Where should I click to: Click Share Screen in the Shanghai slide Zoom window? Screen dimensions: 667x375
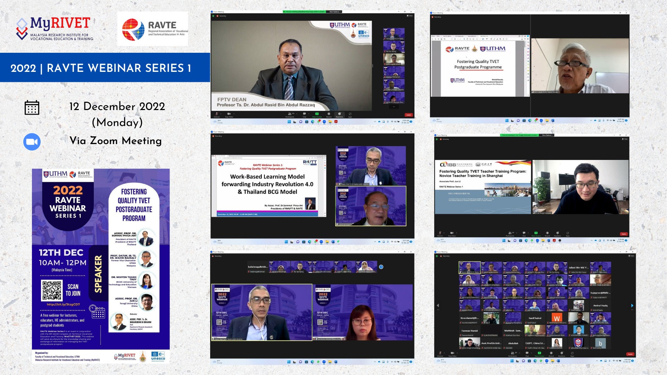(536, 234)
